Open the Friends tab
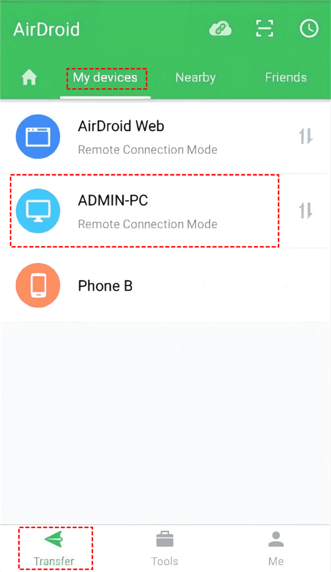The height and width of the screenshot is (572, 331). tap(286, 77)
